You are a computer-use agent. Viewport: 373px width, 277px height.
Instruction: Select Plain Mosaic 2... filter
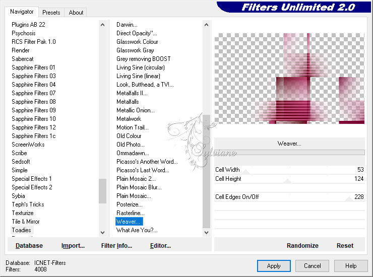(x=136, y=179)
